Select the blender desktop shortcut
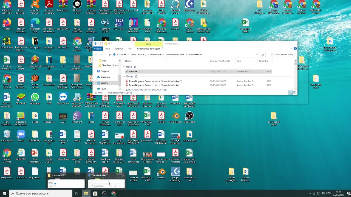This screenshot has height=197, width=351. [161, 173]
